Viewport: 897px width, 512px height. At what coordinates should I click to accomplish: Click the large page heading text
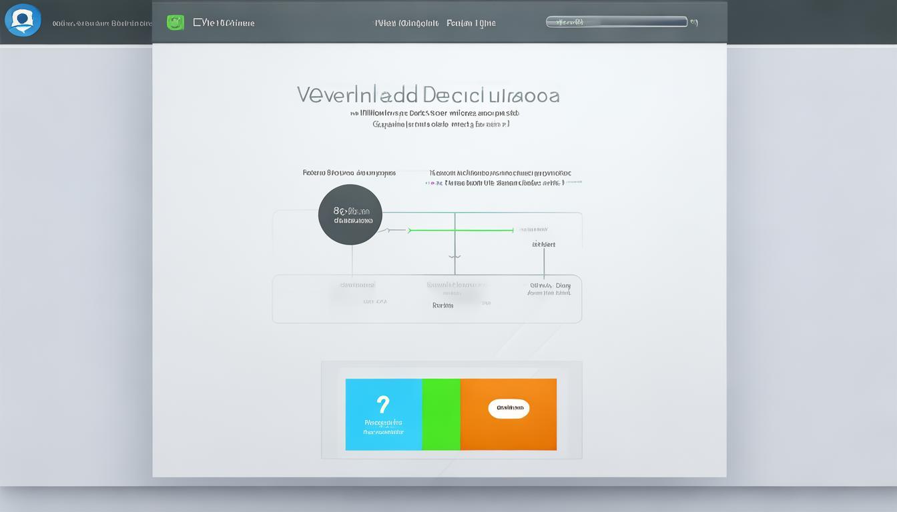tap(428, 95)
